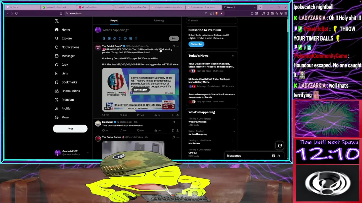Open the GPT-5.1 trending topic
This screenshot has width=362, height=203.
point(193,153)
